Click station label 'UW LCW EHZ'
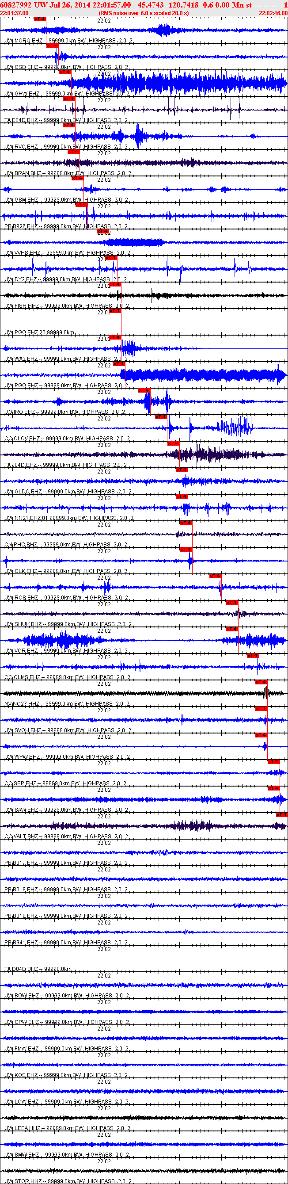This screenshot has height=1184, width=288. (x=22, y=1102)
